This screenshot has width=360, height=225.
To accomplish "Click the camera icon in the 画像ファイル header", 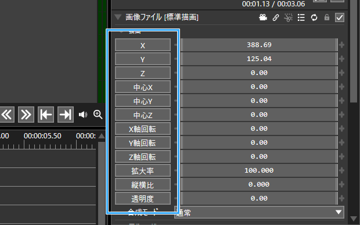I will point(263,17).
